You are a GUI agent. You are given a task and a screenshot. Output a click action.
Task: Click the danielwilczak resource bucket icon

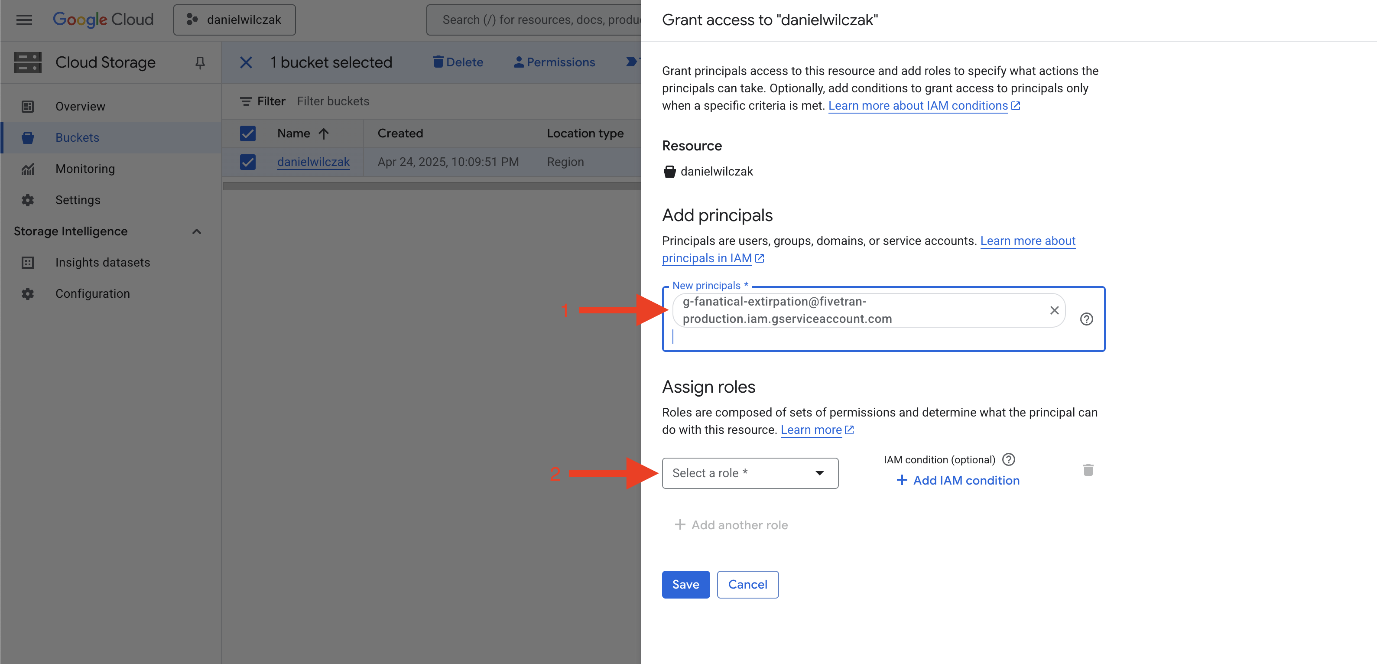[x=669, y=172]
